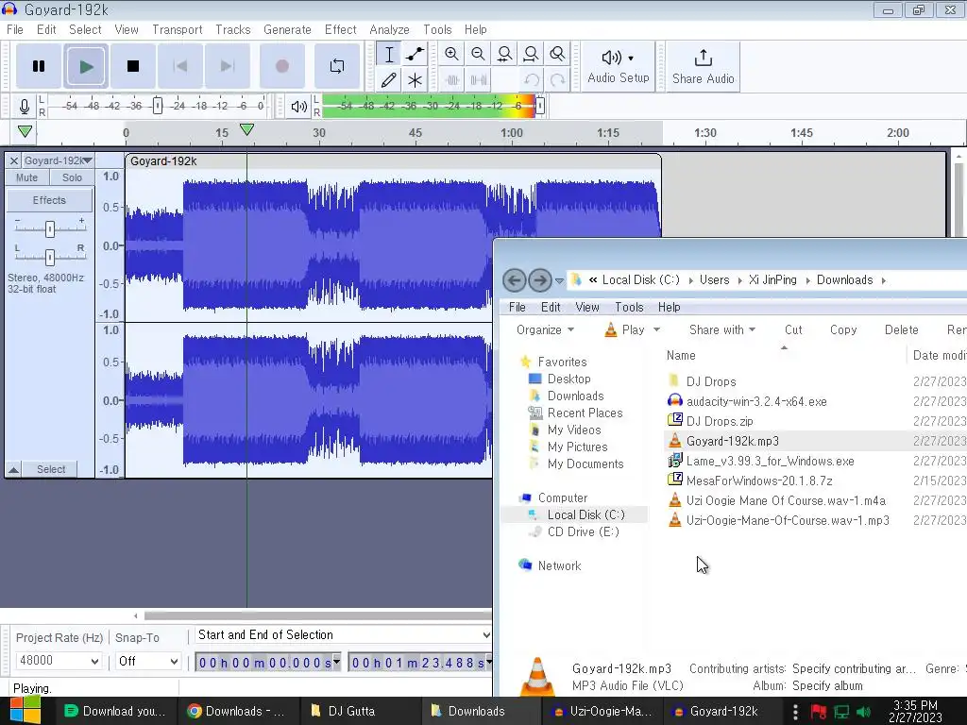Close the Goyard-192k track with X
This screenshot has height=725, width=967.
(13, 160)
